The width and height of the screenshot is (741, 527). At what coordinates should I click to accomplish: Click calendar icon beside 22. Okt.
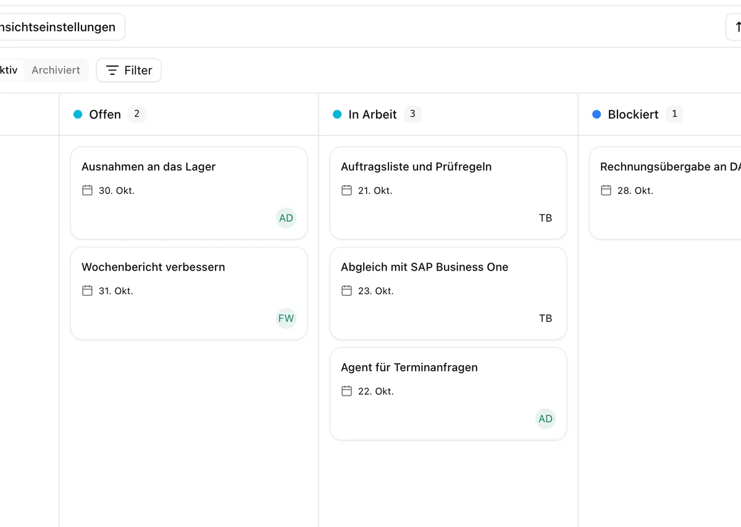click(347, 391)
